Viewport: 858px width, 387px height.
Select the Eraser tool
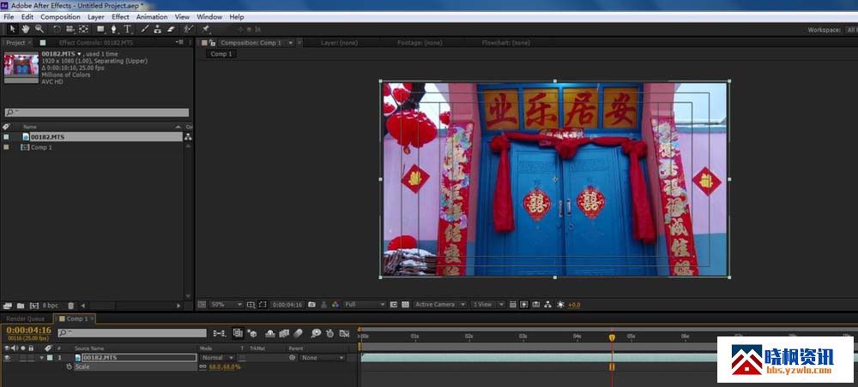point(170,29)
